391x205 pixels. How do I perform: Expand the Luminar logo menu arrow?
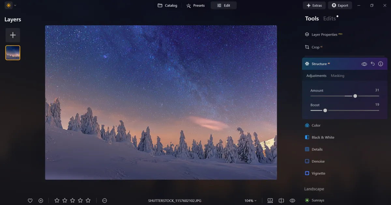[15, 5]
